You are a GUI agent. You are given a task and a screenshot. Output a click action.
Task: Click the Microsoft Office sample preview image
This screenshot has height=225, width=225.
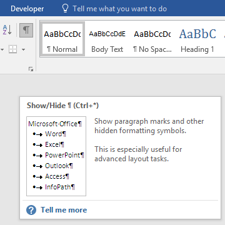[56, 156]
